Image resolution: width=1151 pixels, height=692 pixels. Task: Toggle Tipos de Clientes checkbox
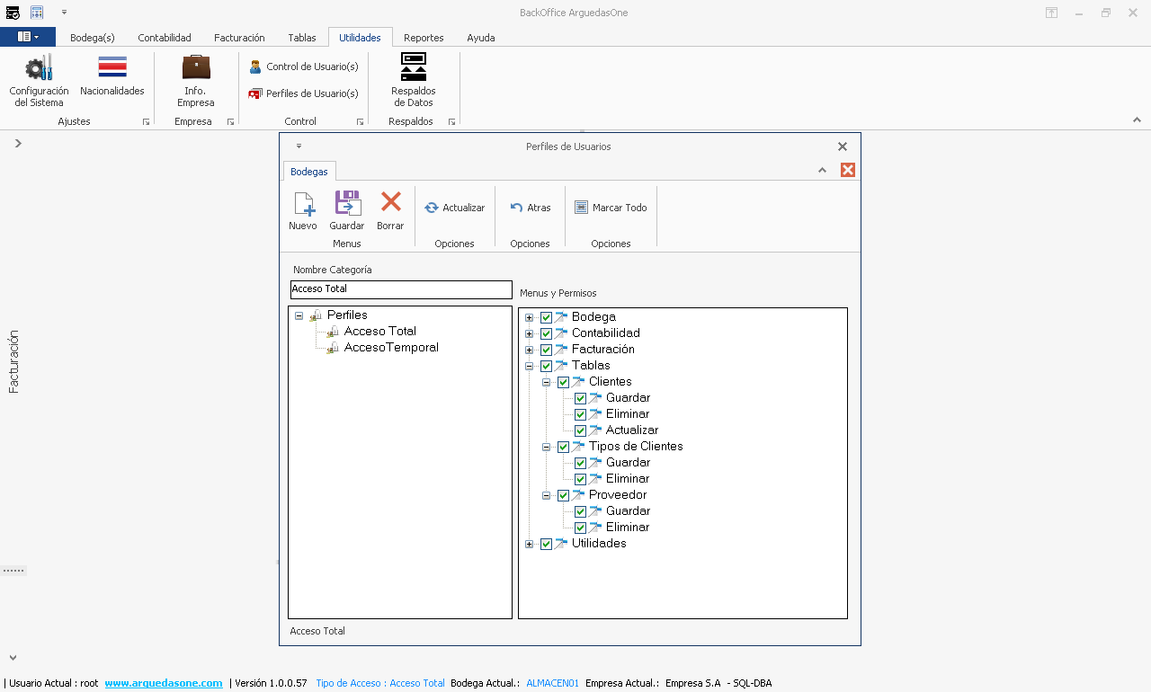[x=563, y=447]
